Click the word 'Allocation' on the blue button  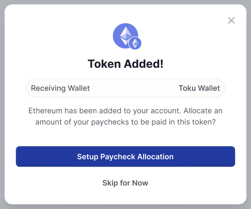click(156, 157)
